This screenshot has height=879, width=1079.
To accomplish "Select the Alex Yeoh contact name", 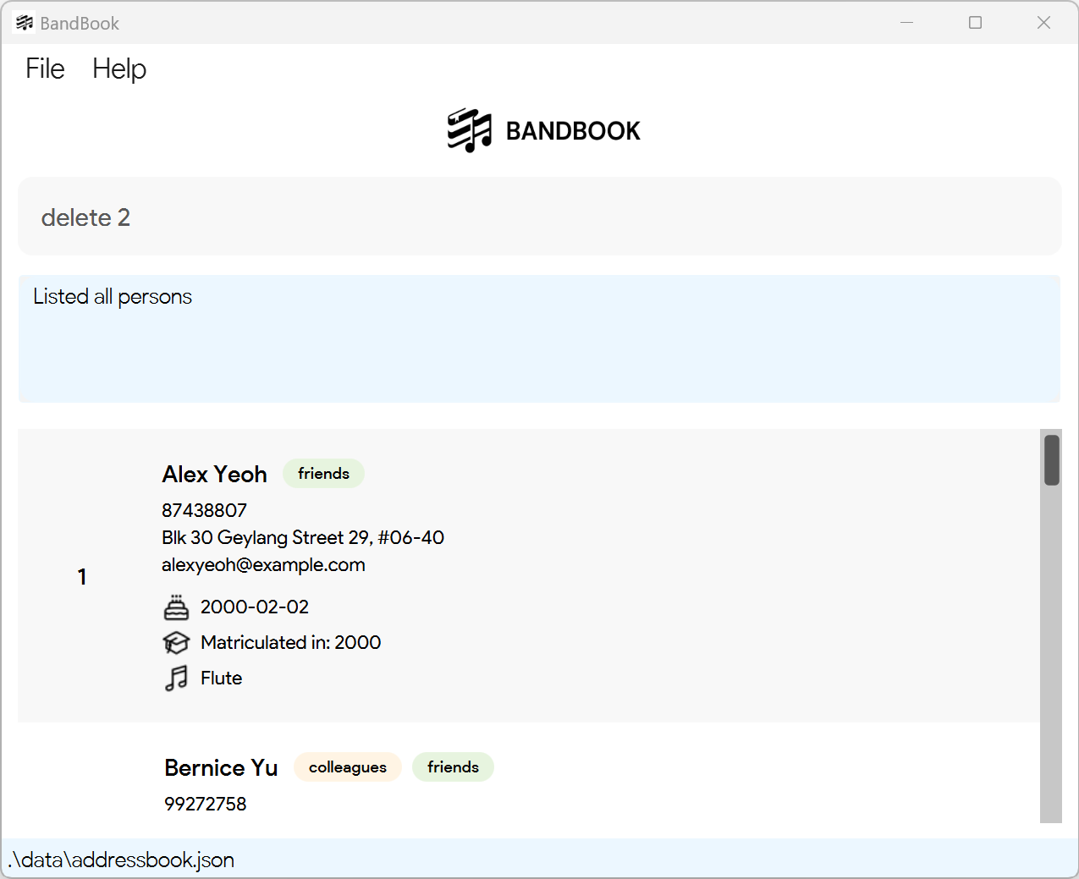I will [x=214, y=475].
